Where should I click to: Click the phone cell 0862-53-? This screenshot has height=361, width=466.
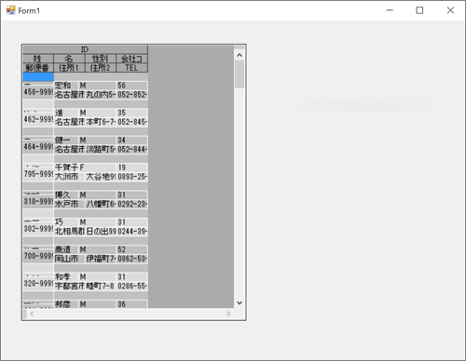coord(132,259)
